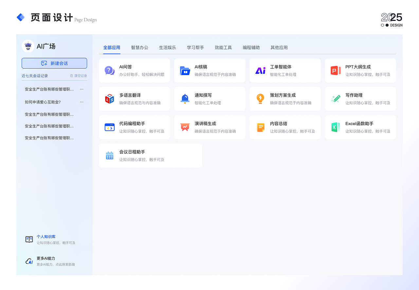Screen dimensions: 419x290
Task: Click the AI核稿 folder icon
Action: click(185, 71)
